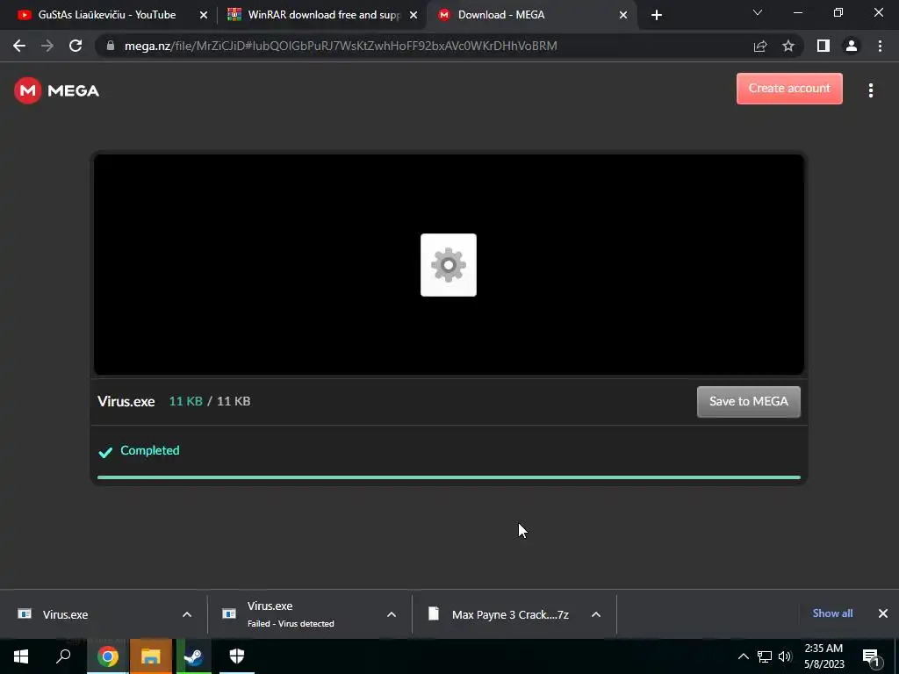Click Save to MEGA button
The height and width of the screenshot is (674, 899).
click(x=748, y=401)
